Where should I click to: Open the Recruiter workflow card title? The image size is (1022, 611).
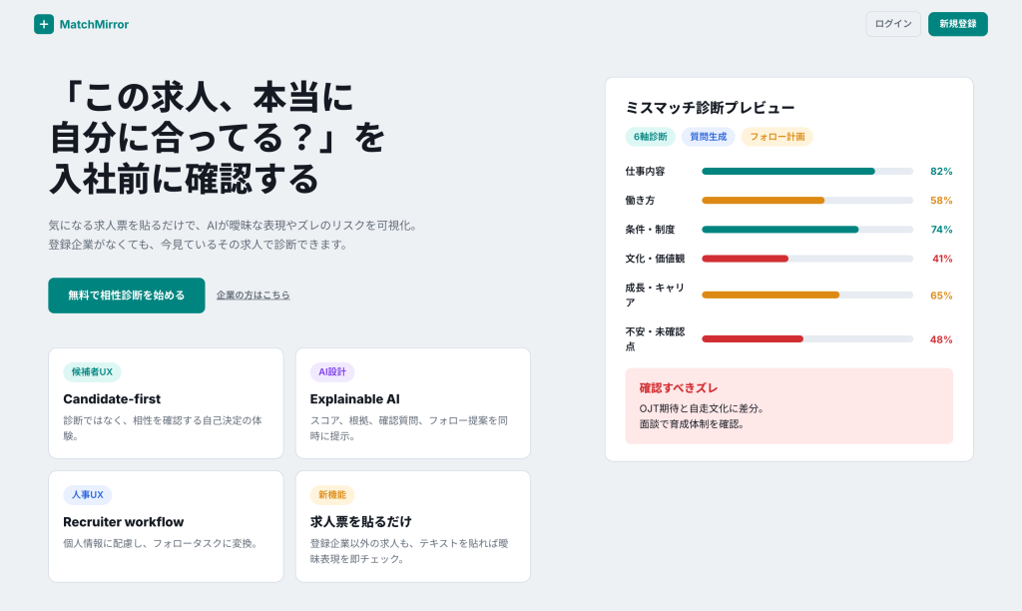[123, 522]
